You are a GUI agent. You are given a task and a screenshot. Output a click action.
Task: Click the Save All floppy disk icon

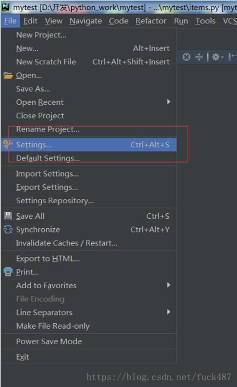8,216
